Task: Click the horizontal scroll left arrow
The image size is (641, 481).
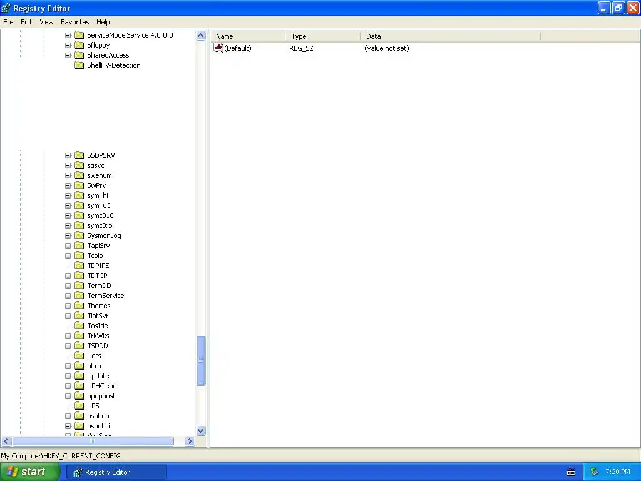Action: 6,442
